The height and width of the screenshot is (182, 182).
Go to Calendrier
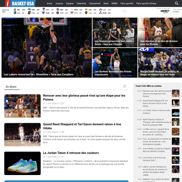point(81,3)
